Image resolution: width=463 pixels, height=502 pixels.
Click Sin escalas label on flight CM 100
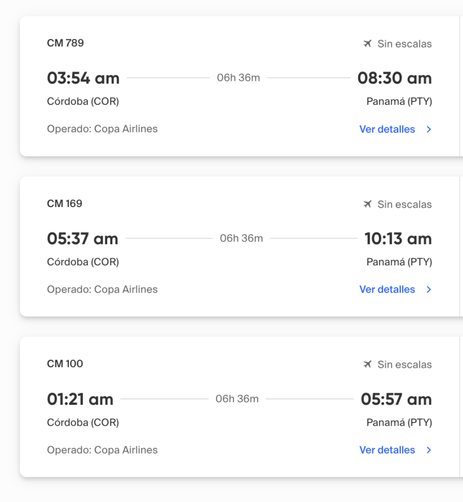(405, 365)
